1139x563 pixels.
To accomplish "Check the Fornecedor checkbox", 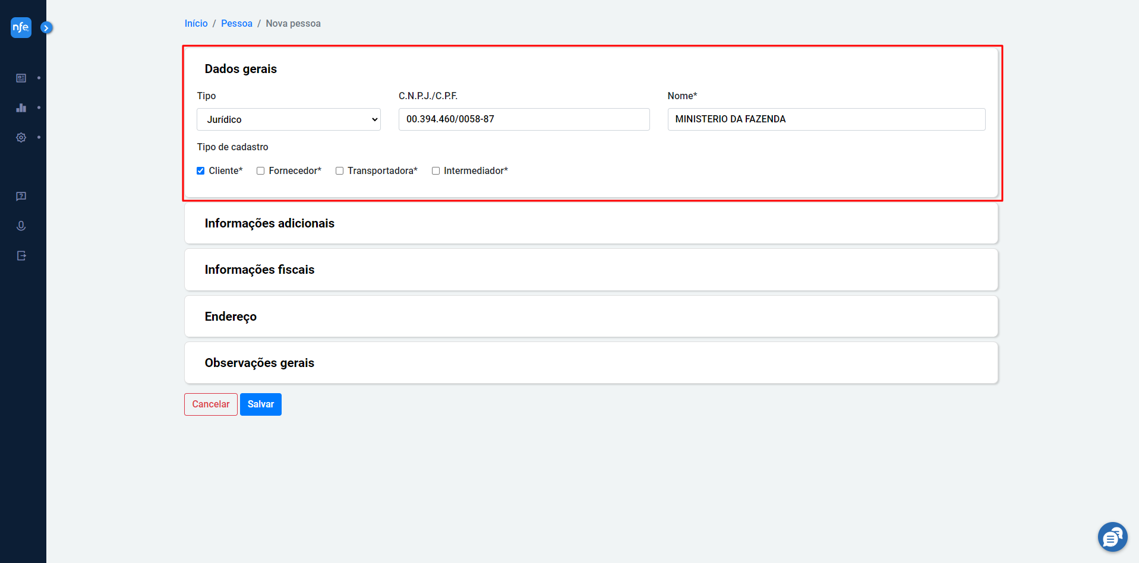I will click(x=260, y=171).
